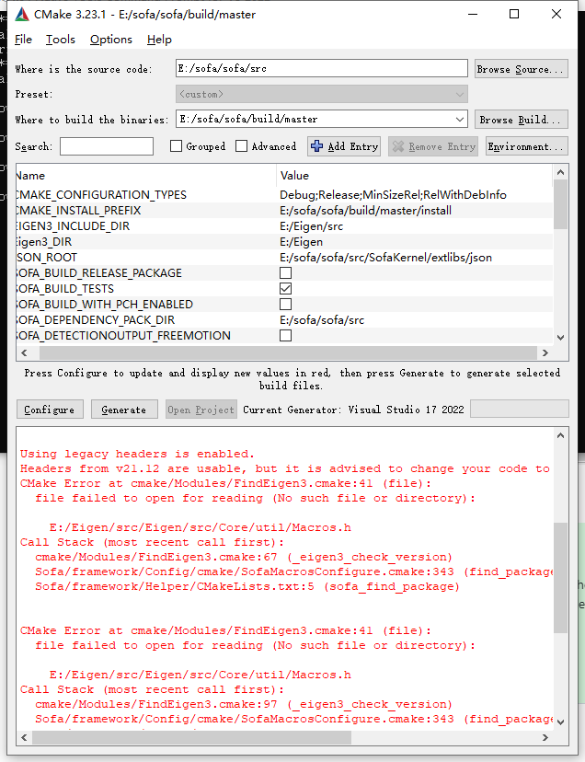Click the cache table scroll up arrow
Viewport: 585px width, 762px height.
560,172
